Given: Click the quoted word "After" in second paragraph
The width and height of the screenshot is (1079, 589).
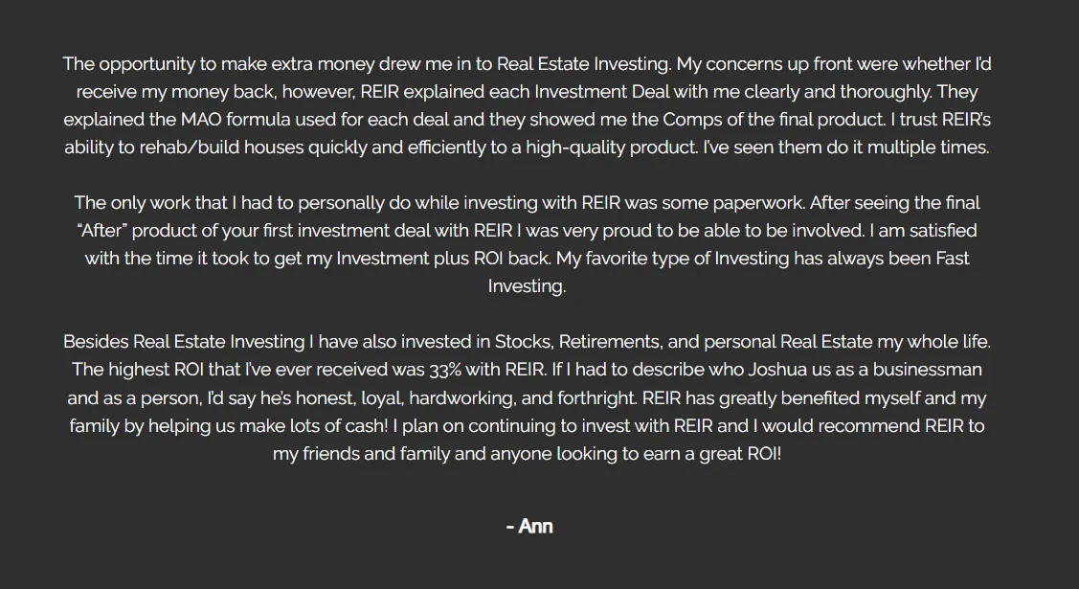Looking at the screenshot, I should (101, 231).
